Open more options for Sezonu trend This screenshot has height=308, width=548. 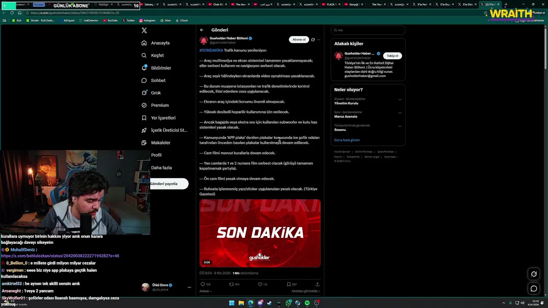400,126
